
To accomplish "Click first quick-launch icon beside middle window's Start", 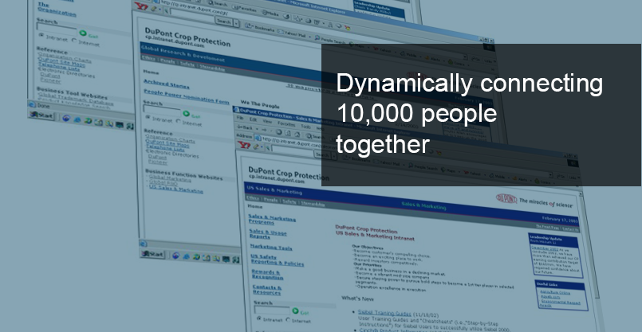I will pos(176,256).
